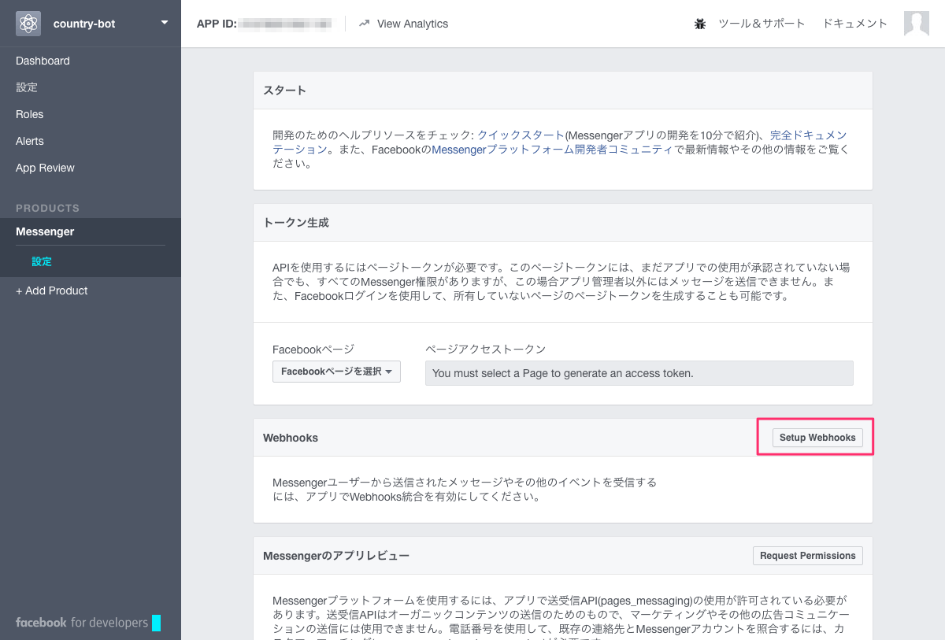This screenshot has height=640, width=945.
Task: Click the user profile avatar
Action: 917,24
